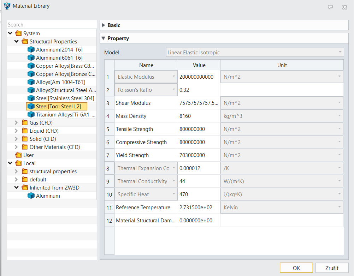
Task: Confirm with the OK button
Action: pyautogui.click(x=296, y=268)
